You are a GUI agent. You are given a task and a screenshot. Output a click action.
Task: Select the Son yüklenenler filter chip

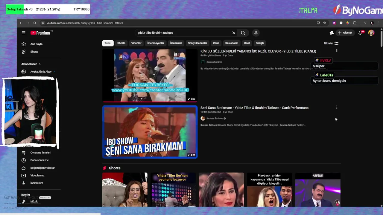(197, 43)
